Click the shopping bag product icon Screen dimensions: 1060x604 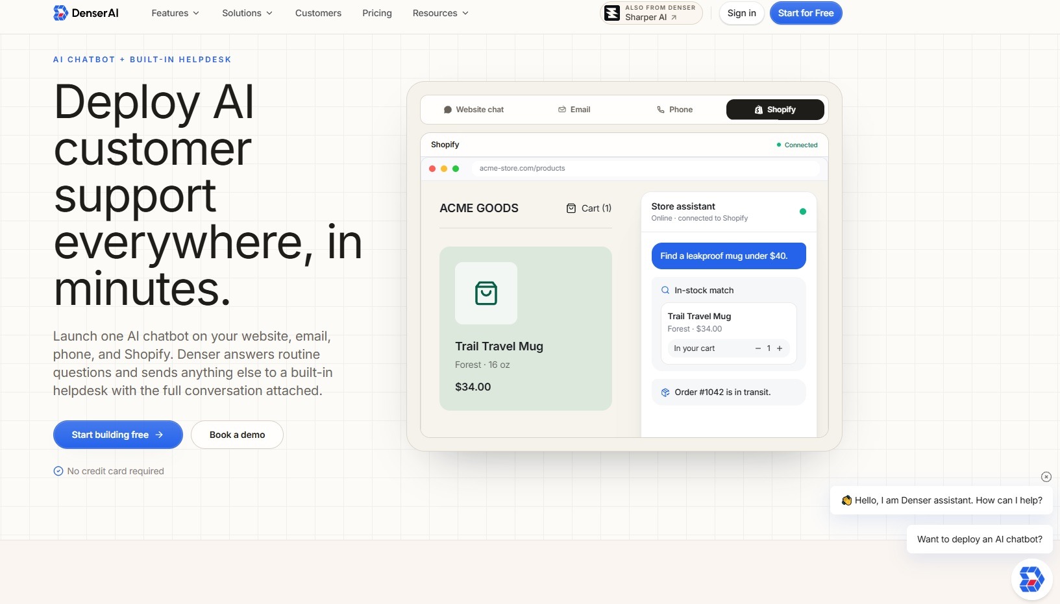486,293
